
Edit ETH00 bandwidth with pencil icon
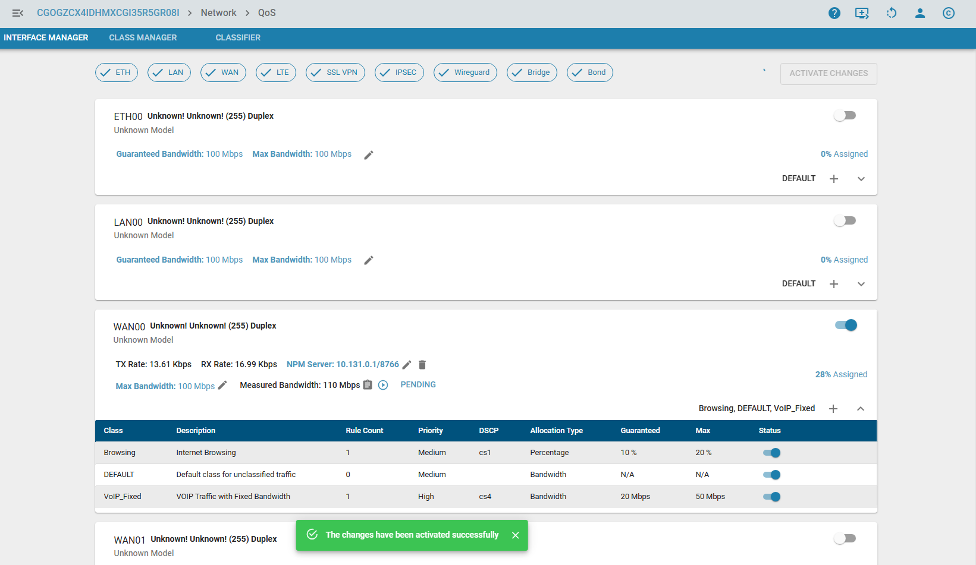click(369, 155)
